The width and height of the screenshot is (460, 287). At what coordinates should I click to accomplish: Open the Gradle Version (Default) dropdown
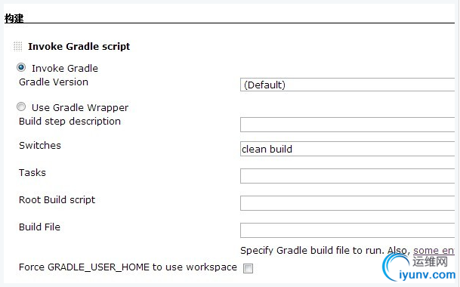pyautogui.click(x=347, y=85)
